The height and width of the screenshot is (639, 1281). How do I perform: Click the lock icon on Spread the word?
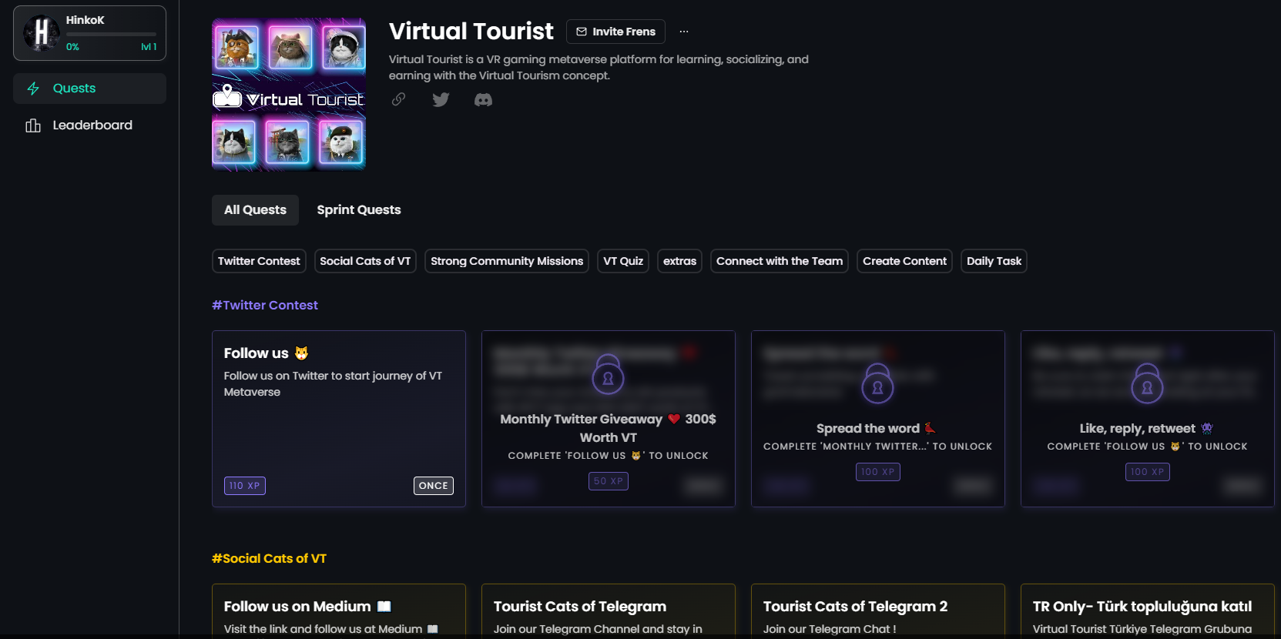coord(877,383)
